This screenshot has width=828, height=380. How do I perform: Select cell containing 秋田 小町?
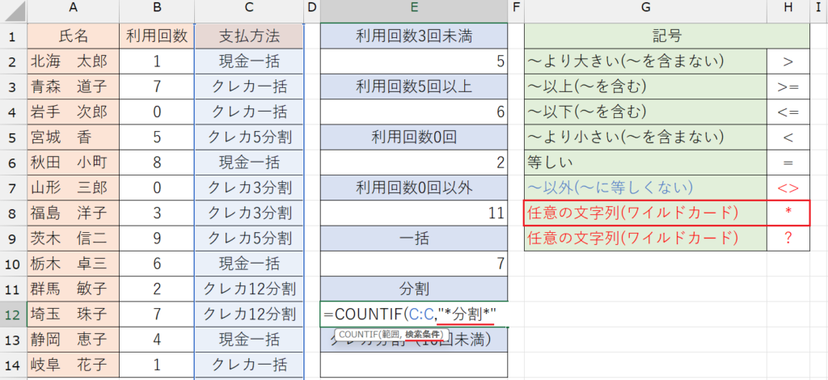[x=74, y=163]
